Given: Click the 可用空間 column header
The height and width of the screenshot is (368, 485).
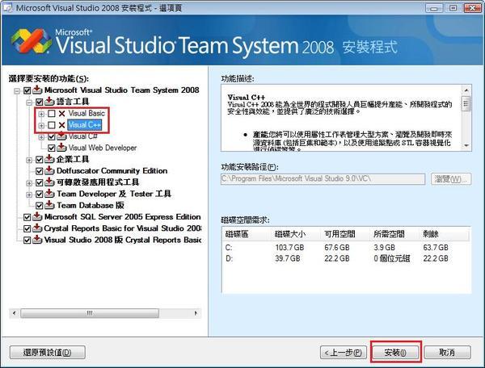Looking at the screenshot, I should tap(345, 234).
